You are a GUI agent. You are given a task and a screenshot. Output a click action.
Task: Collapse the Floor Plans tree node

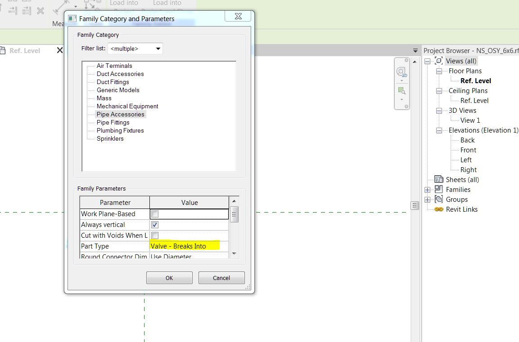coord(439,71)
